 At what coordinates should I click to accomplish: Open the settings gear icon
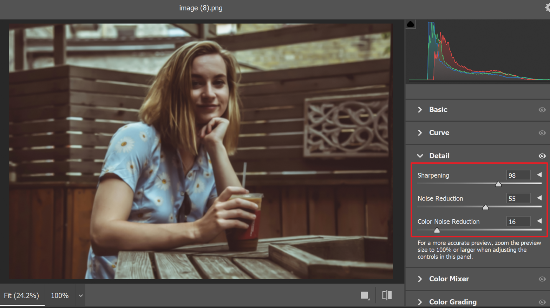pyautogui.click(x=547, y=8)
